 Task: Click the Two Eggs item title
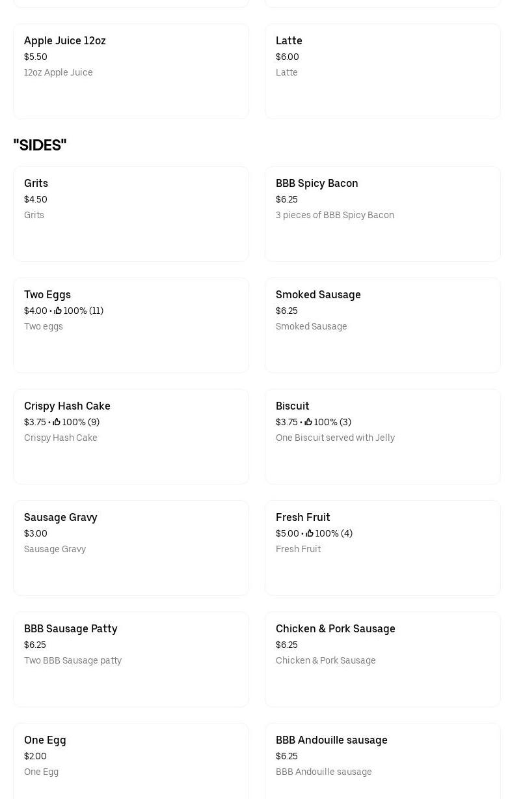[47, 295]
